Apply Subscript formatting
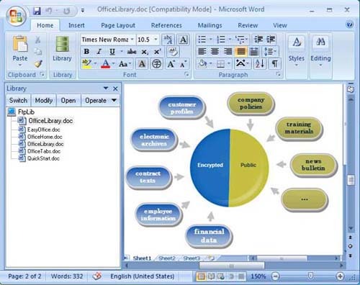This screenshot has height=285, width=360. click(145, 52)
